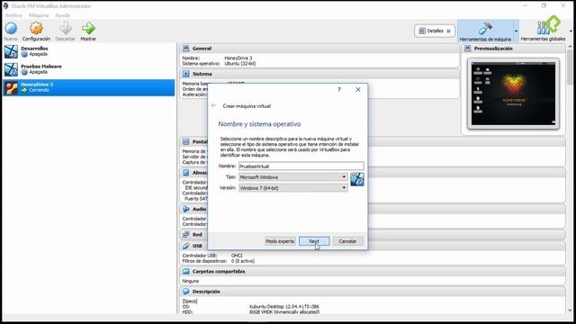Click the Carpetas compartidas header
This screenshot has height=324, width=576.
coord(373,272)
